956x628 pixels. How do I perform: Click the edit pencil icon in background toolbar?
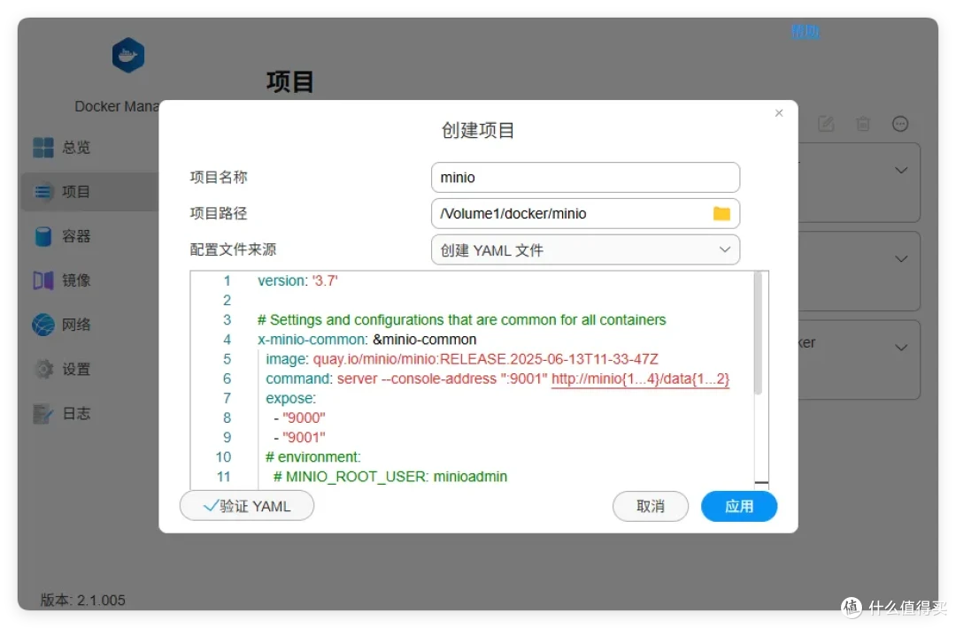point(826,124)
